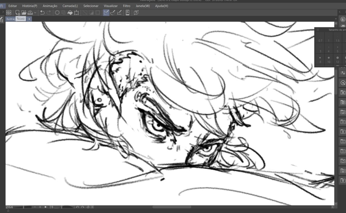The image size is (346, 213).
Task: Rotate canvas left with counterclockwise arrow
Action: [77, 207]
